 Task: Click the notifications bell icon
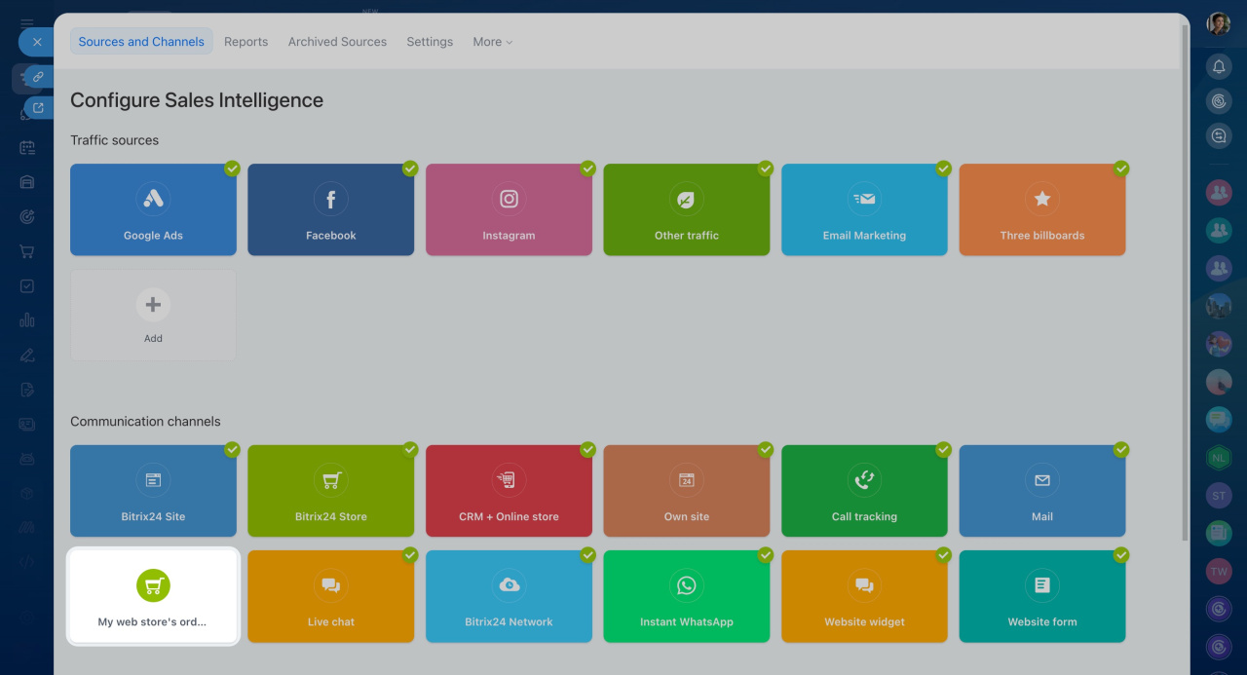[x=1218, y=66]
